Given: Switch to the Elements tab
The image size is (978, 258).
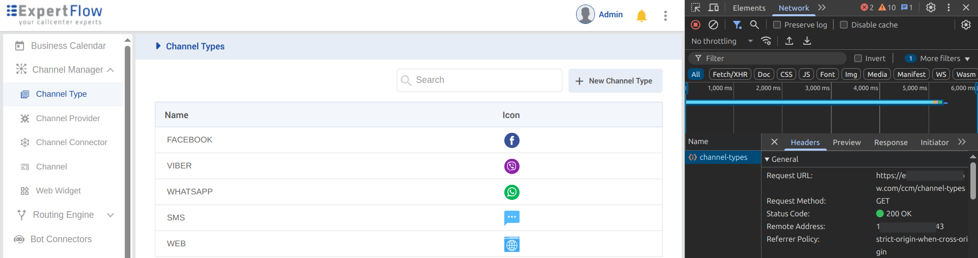Looking at the screenshot, I should point(749,8).
